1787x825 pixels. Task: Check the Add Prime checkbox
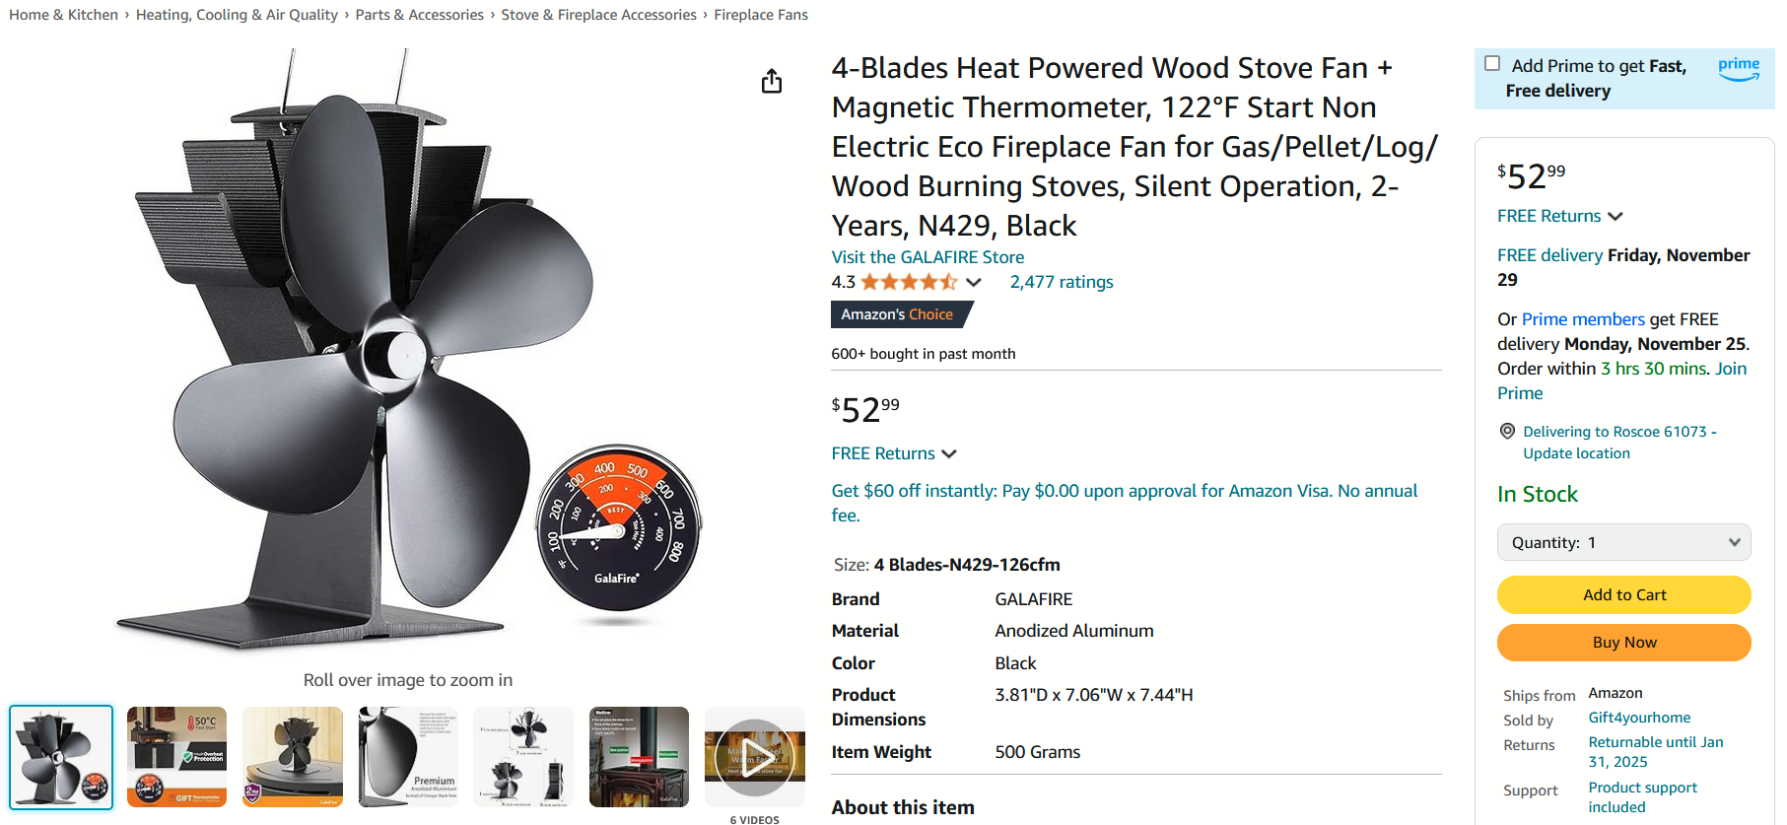(1492, 64)
